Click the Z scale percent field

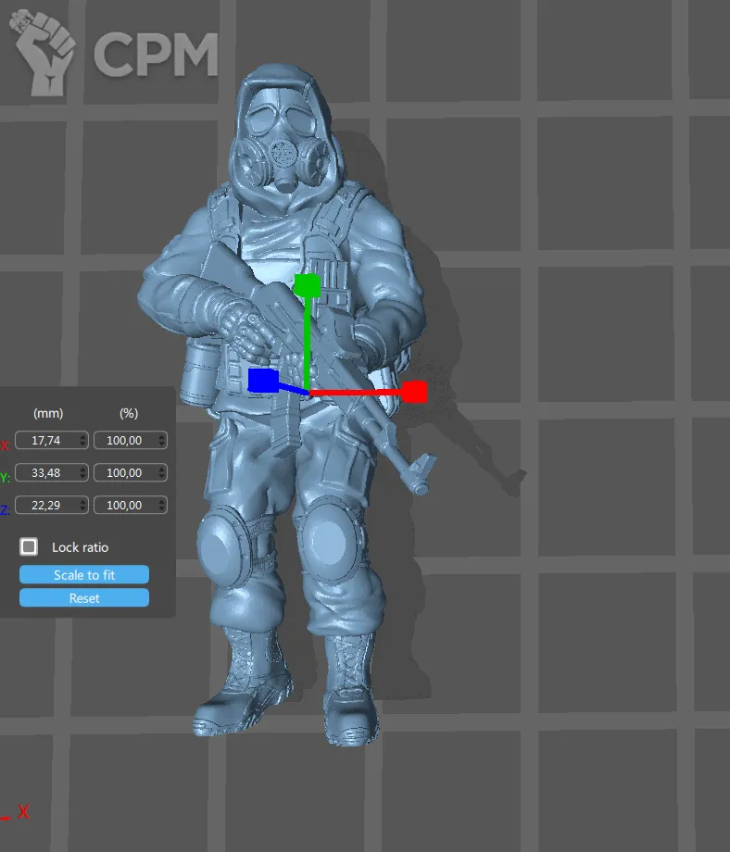(125, 506)
